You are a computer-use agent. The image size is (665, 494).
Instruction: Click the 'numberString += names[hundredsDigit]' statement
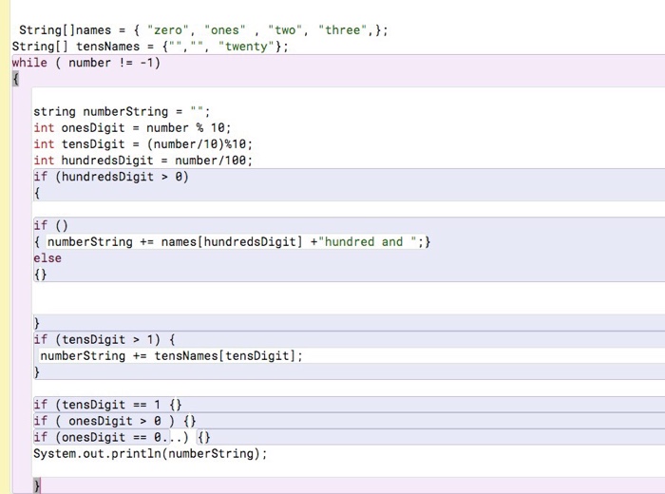238,242
